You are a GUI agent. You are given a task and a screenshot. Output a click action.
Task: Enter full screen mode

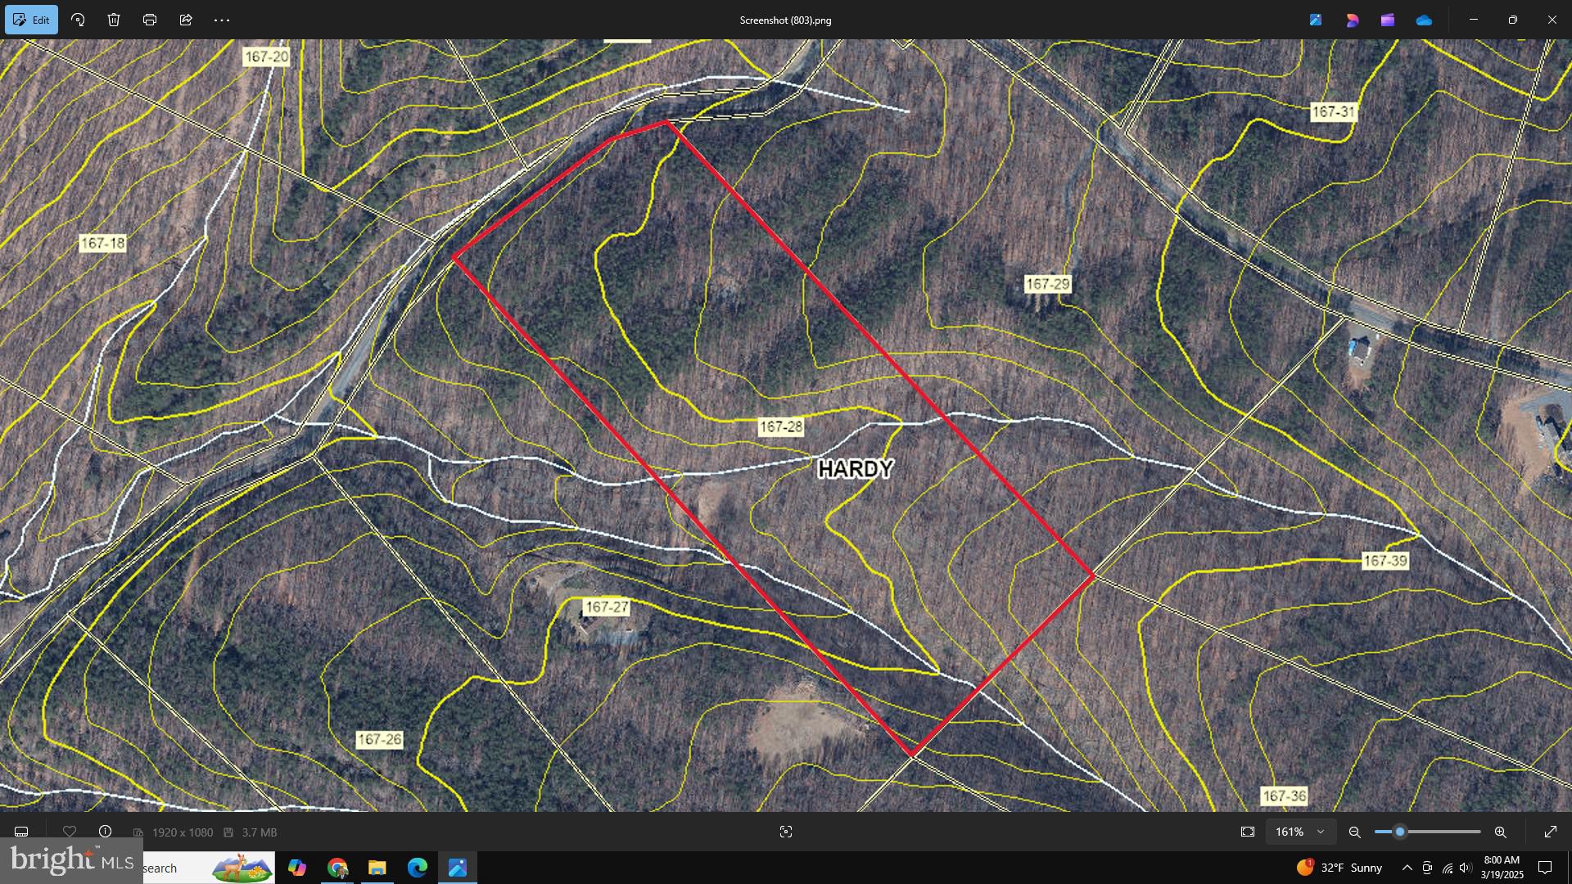tap(1550, 832)
